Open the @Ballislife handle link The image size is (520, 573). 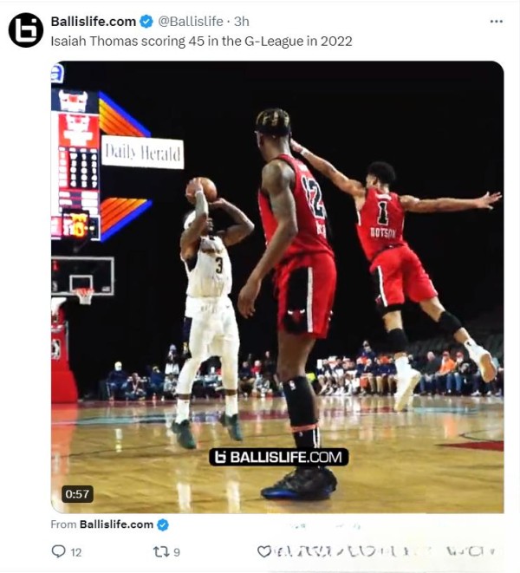[x=191, y=22]
